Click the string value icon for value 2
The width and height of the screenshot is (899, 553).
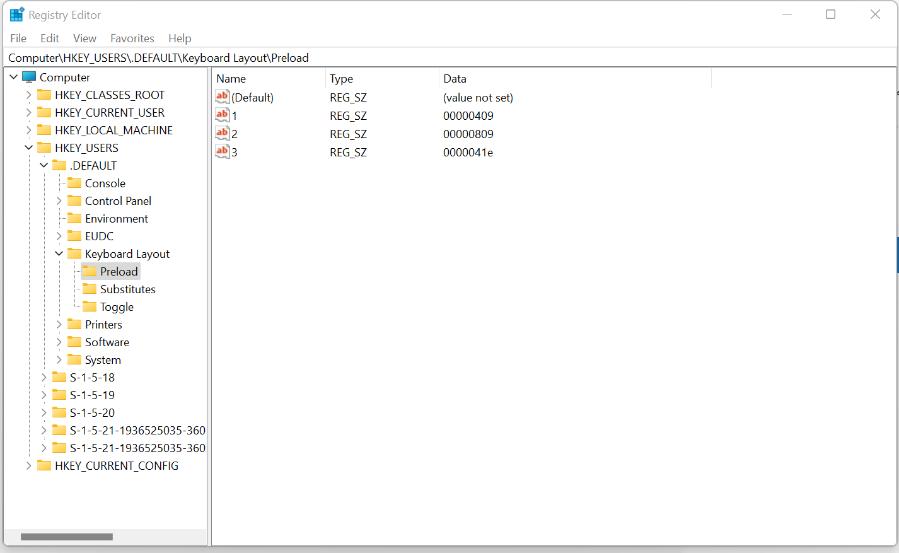point(223,133)
